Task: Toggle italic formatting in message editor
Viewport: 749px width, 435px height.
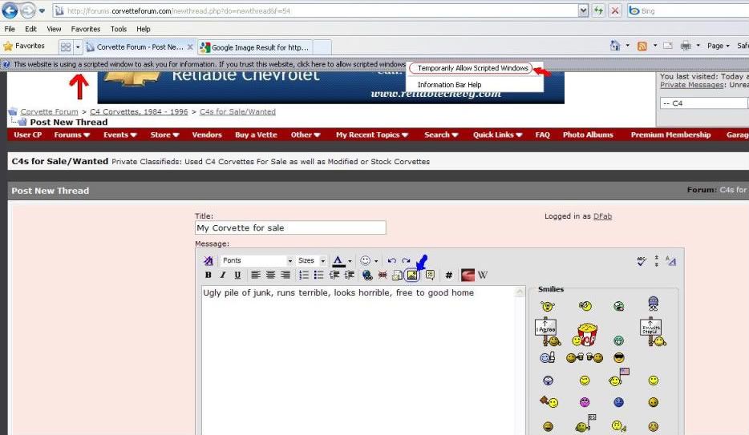Action: pyautogui.click(x=223, y=275)
